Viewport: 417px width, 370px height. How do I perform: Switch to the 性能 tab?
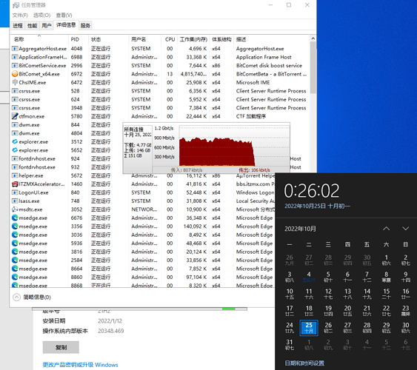pos(32,25)
